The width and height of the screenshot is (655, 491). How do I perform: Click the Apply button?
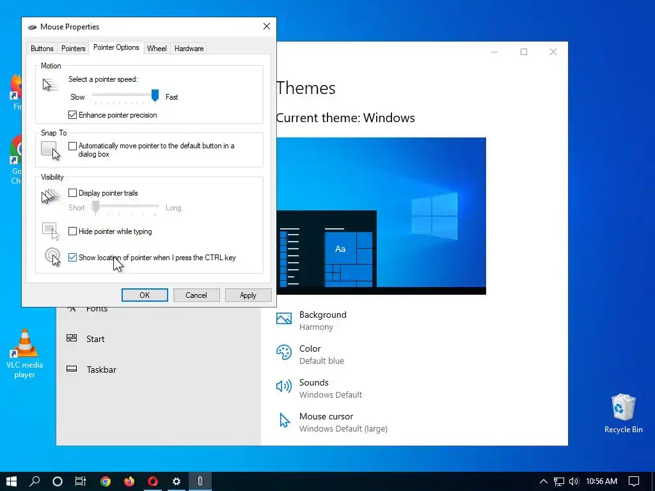tap(248, 295)
